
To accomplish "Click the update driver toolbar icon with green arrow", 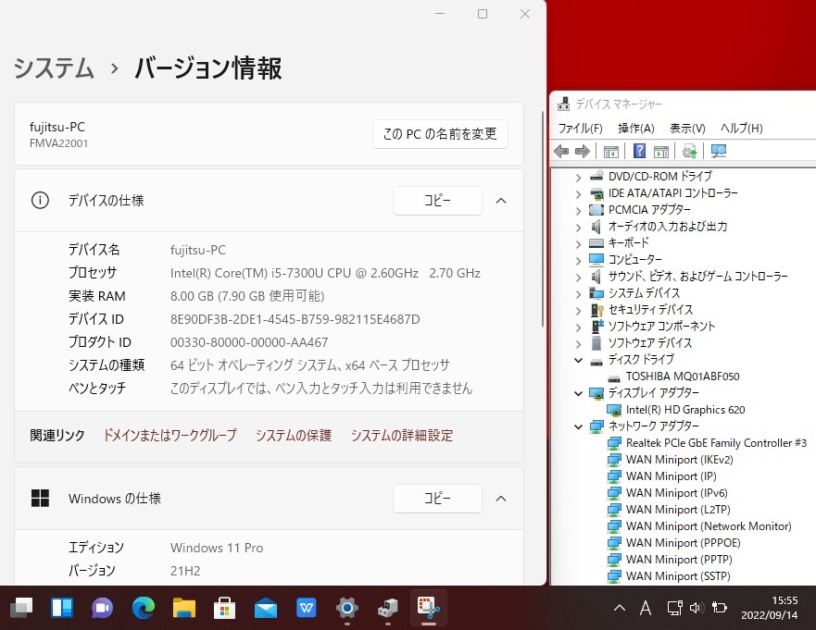I will [x=689, y=152].
